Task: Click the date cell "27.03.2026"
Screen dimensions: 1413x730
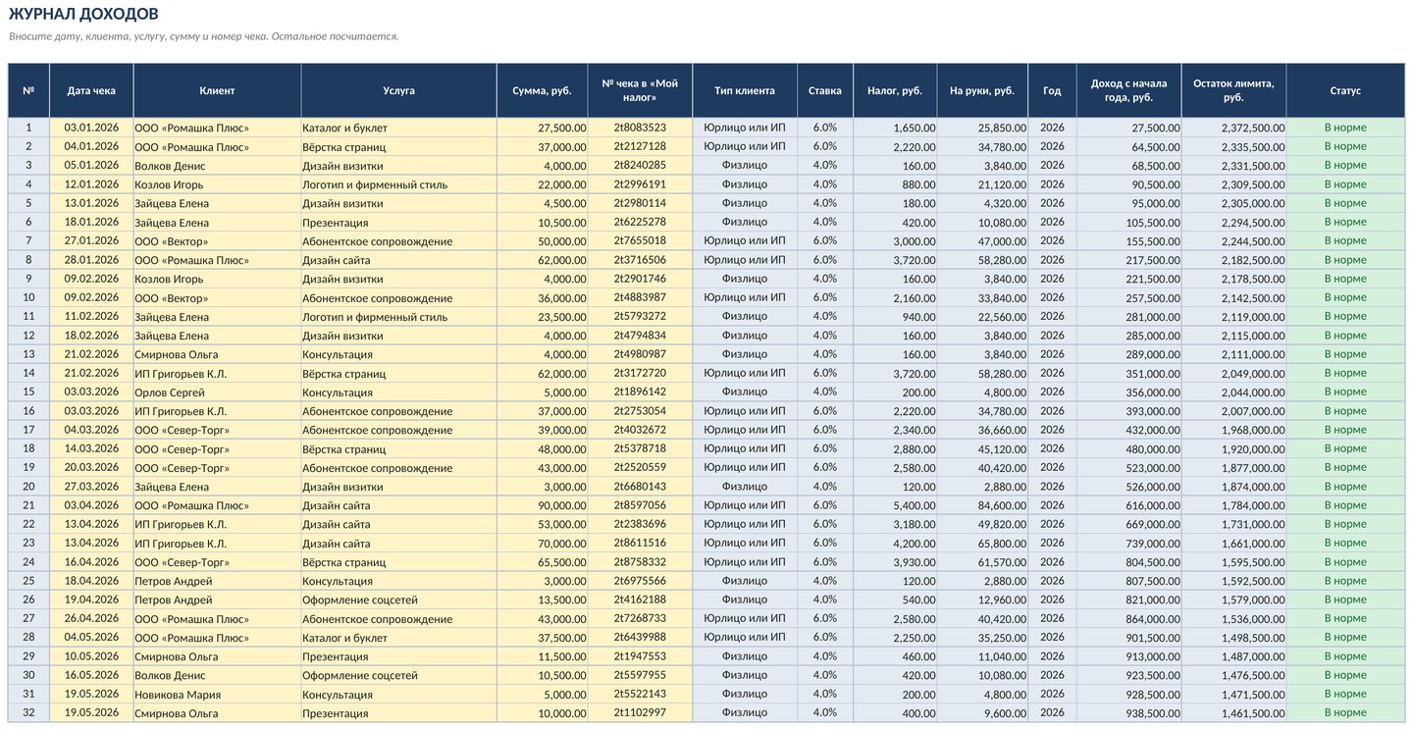Action: (91, 487)
